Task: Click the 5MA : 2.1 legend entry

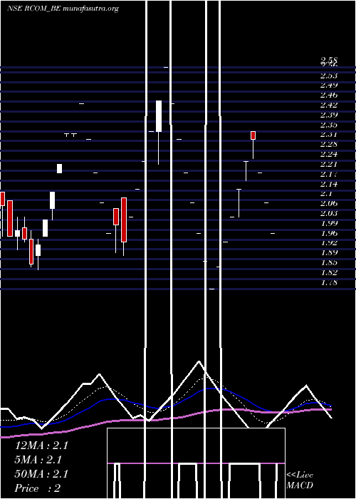Action: coord(38,460)
